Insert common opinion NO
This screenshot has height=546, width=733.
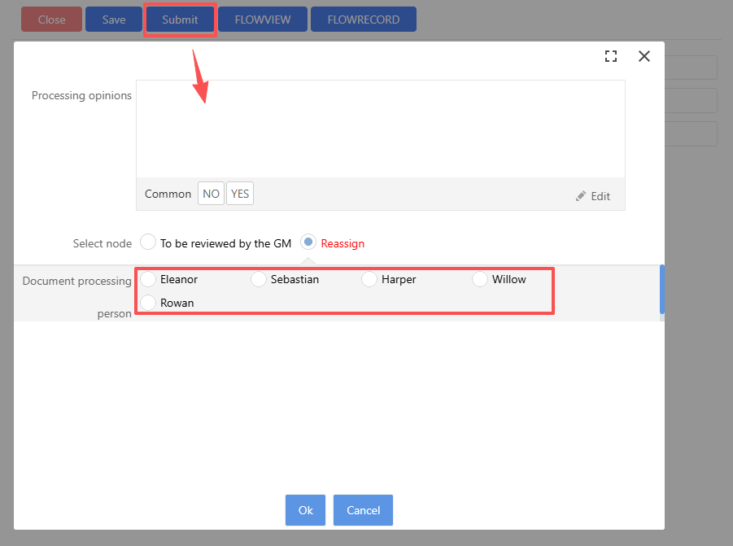point(211,194)
